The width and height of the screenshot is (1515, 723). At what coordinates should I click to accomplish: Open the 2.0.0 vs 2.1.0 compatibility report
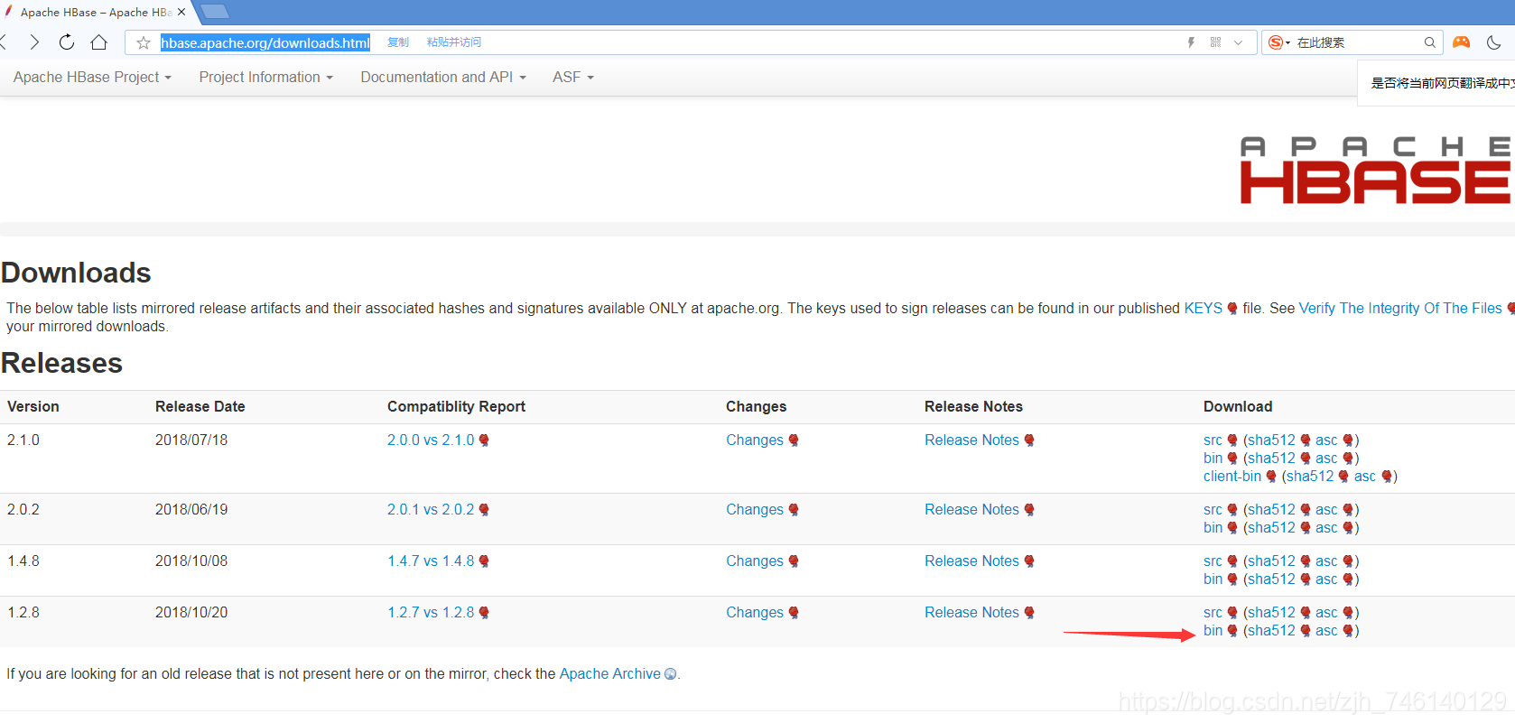pyautogui.click(x=431, y=440)
